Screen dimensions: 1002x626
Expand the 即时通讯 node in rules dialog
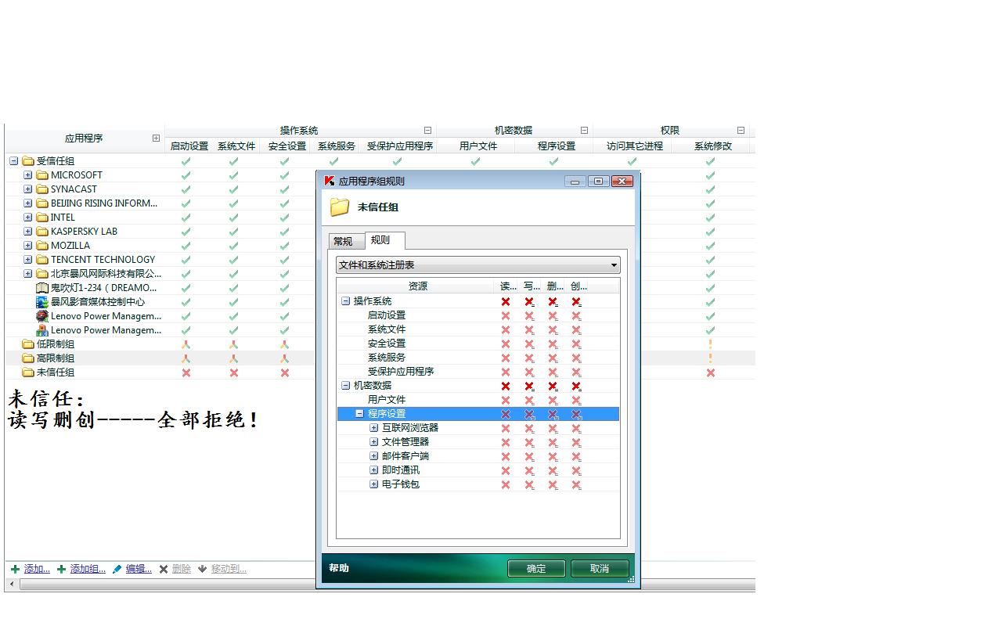pos(373,471)
